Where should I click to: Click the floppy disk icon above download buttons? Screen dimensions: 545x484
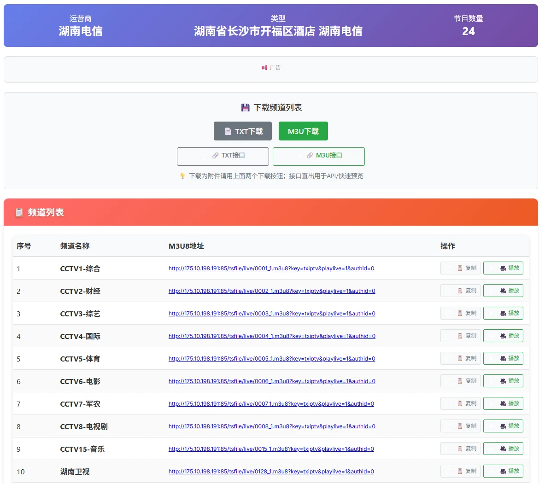coord(245,107)
